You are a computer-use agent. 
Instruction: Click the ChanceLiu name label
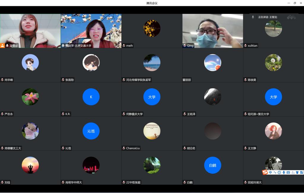[x=133, y=148]
